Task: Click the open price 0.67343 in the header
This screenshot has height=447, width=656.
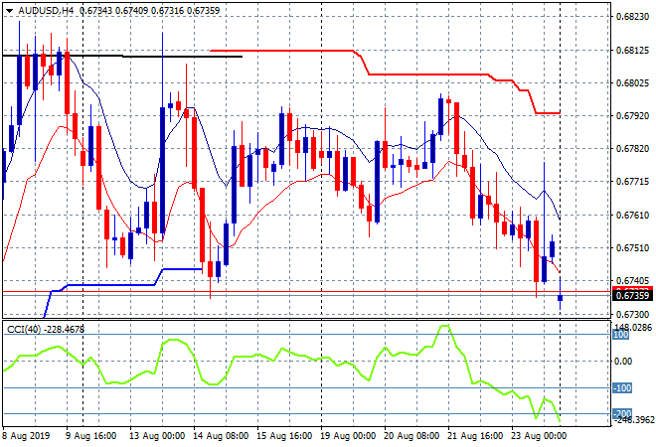Action: coord(95,11)
